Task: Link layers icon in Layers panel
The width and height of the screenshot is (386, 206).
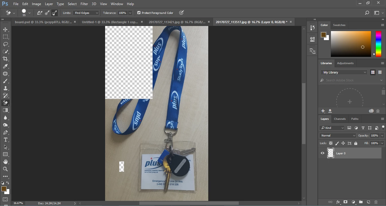Action: click(330, 202)
